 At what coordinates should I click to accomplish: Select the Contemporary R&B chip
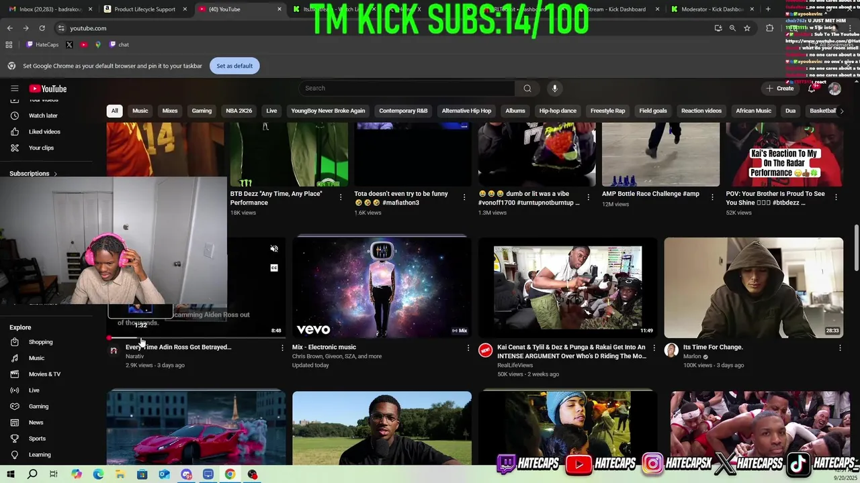(x=403, y=111)
